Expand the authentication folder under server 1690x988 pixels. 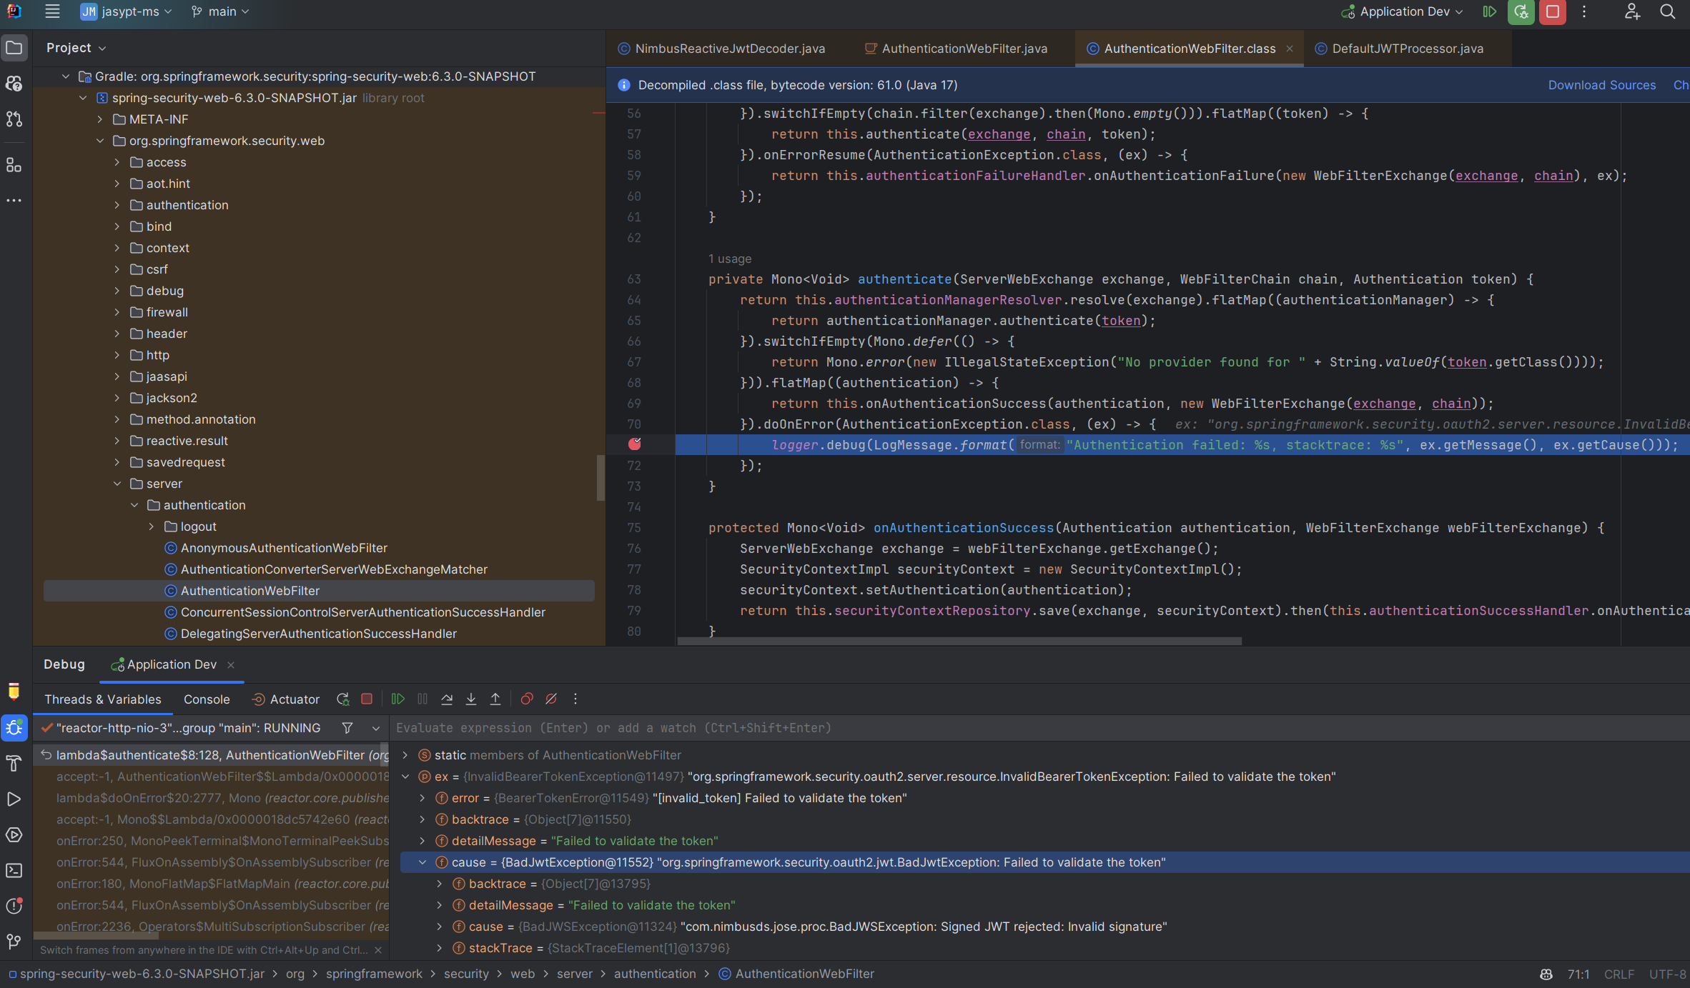tap(134, 505)
